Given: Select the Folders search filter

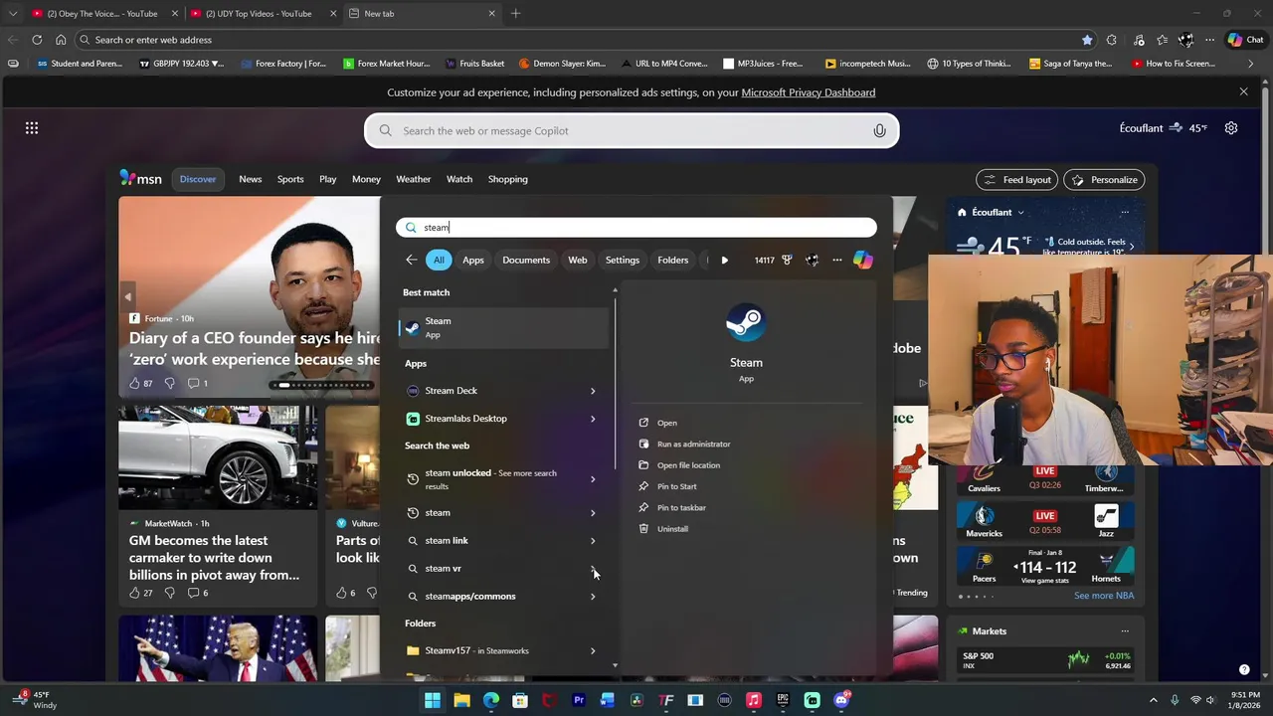Looking at the screenshot, I should [673, 260].
